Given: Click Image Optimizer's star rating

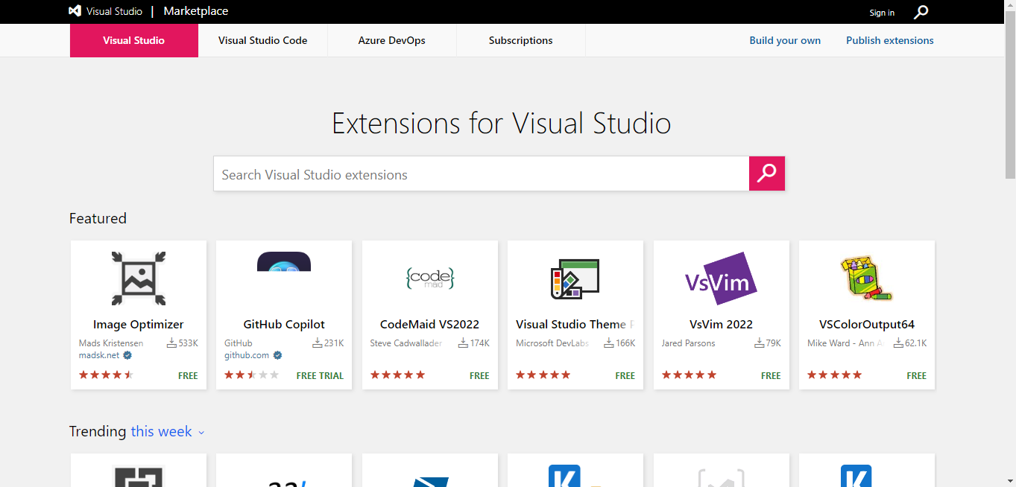Looking at the screenshot, I should click(106, 375).
